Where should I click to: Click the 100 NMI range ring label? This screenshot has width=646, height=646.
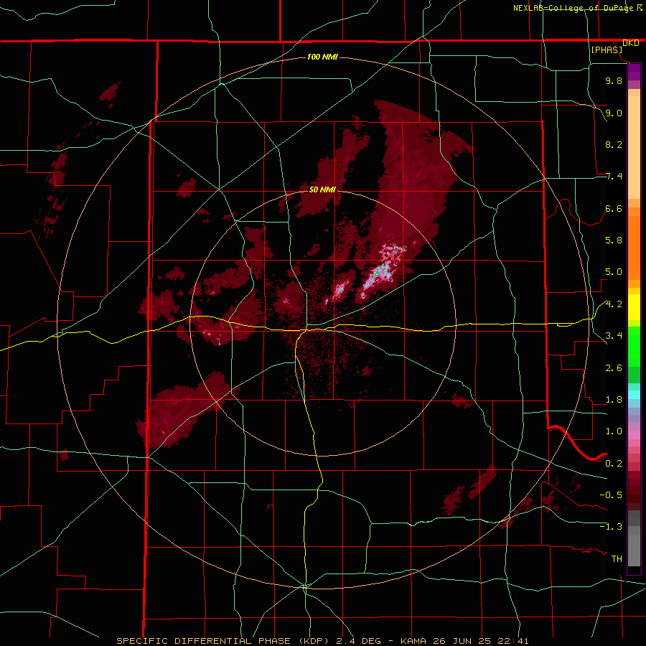322,57
